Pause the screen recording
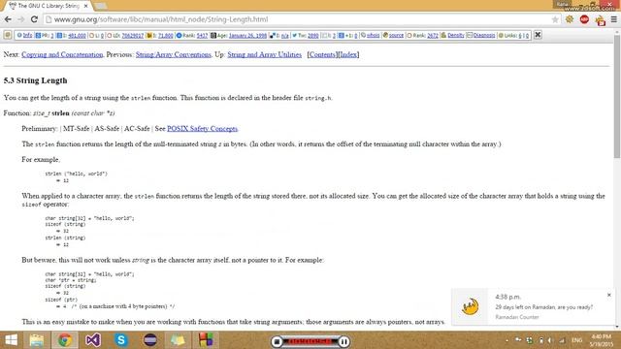The width and height of the screenshot is (621, 349). coord(343,341)
